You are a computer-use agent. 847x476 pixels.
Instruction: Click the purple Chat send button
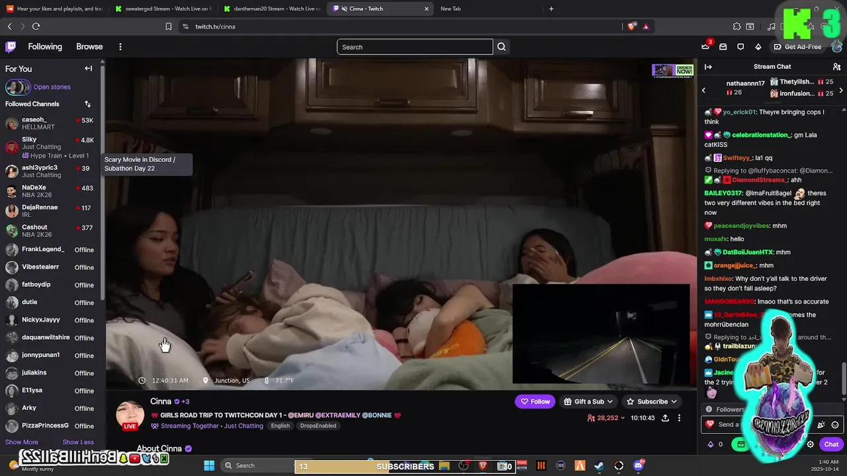(x=831, y=444)
